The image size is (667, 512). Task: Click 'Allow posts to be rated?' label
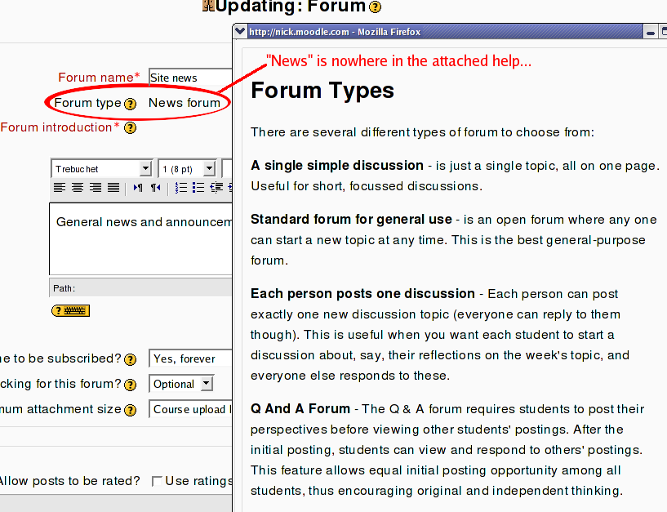click(69, 481)
